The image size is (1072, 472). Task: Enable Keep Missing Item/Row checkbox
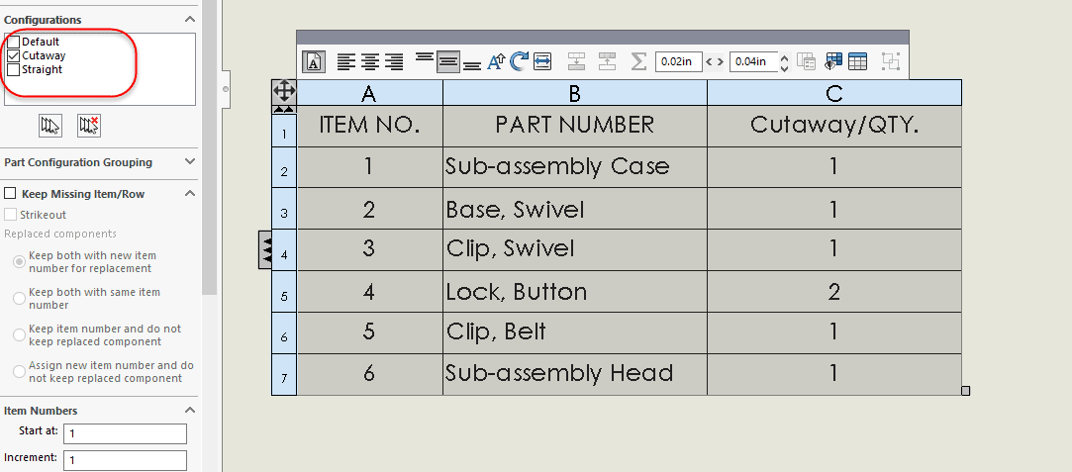click(x=10, y=194)
